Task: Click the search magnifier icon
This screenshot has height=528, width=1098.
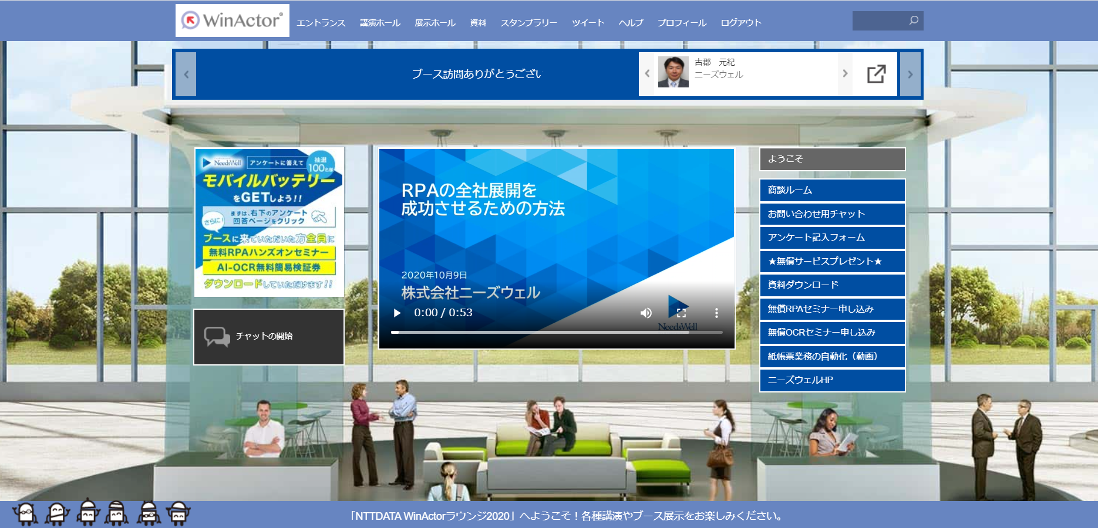Action: (x=914, y=21)
